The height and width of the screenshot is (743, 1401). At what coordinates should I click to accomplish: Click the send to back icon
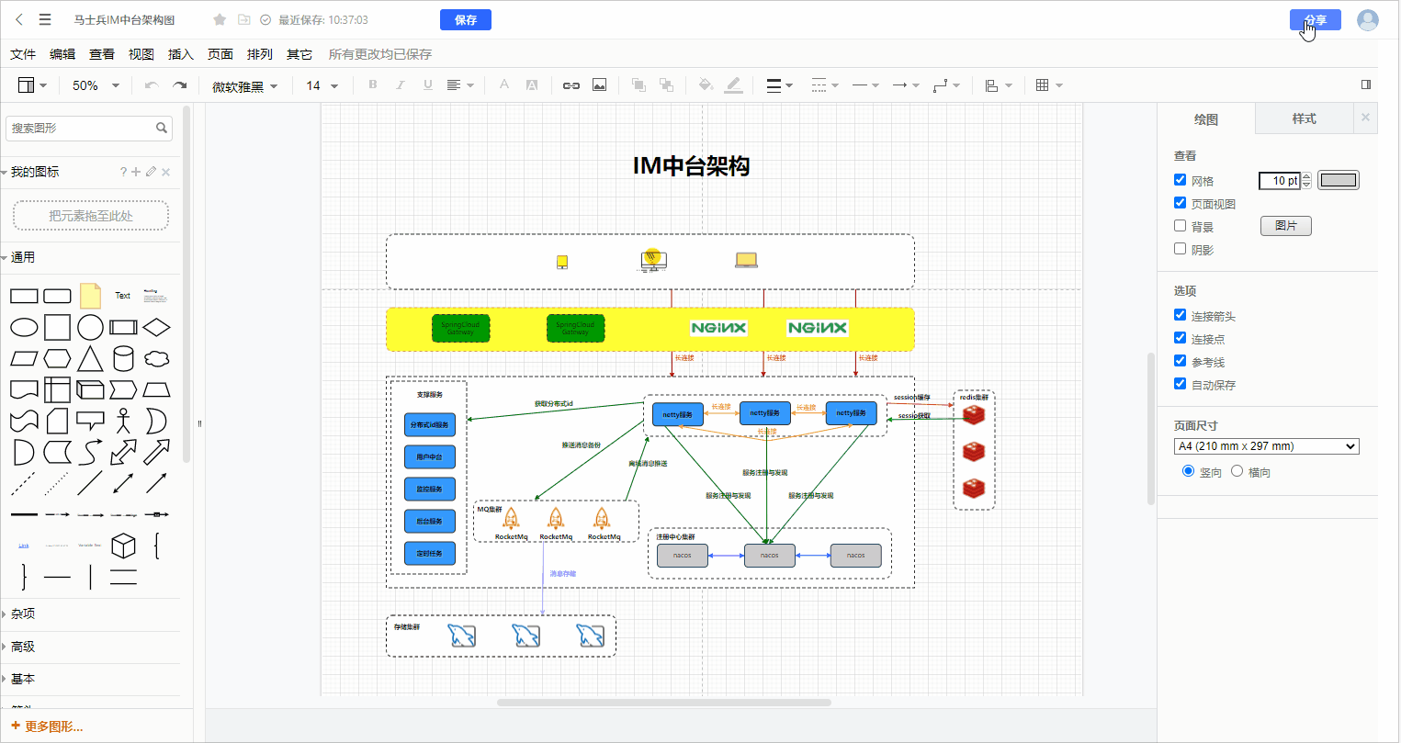666,85
